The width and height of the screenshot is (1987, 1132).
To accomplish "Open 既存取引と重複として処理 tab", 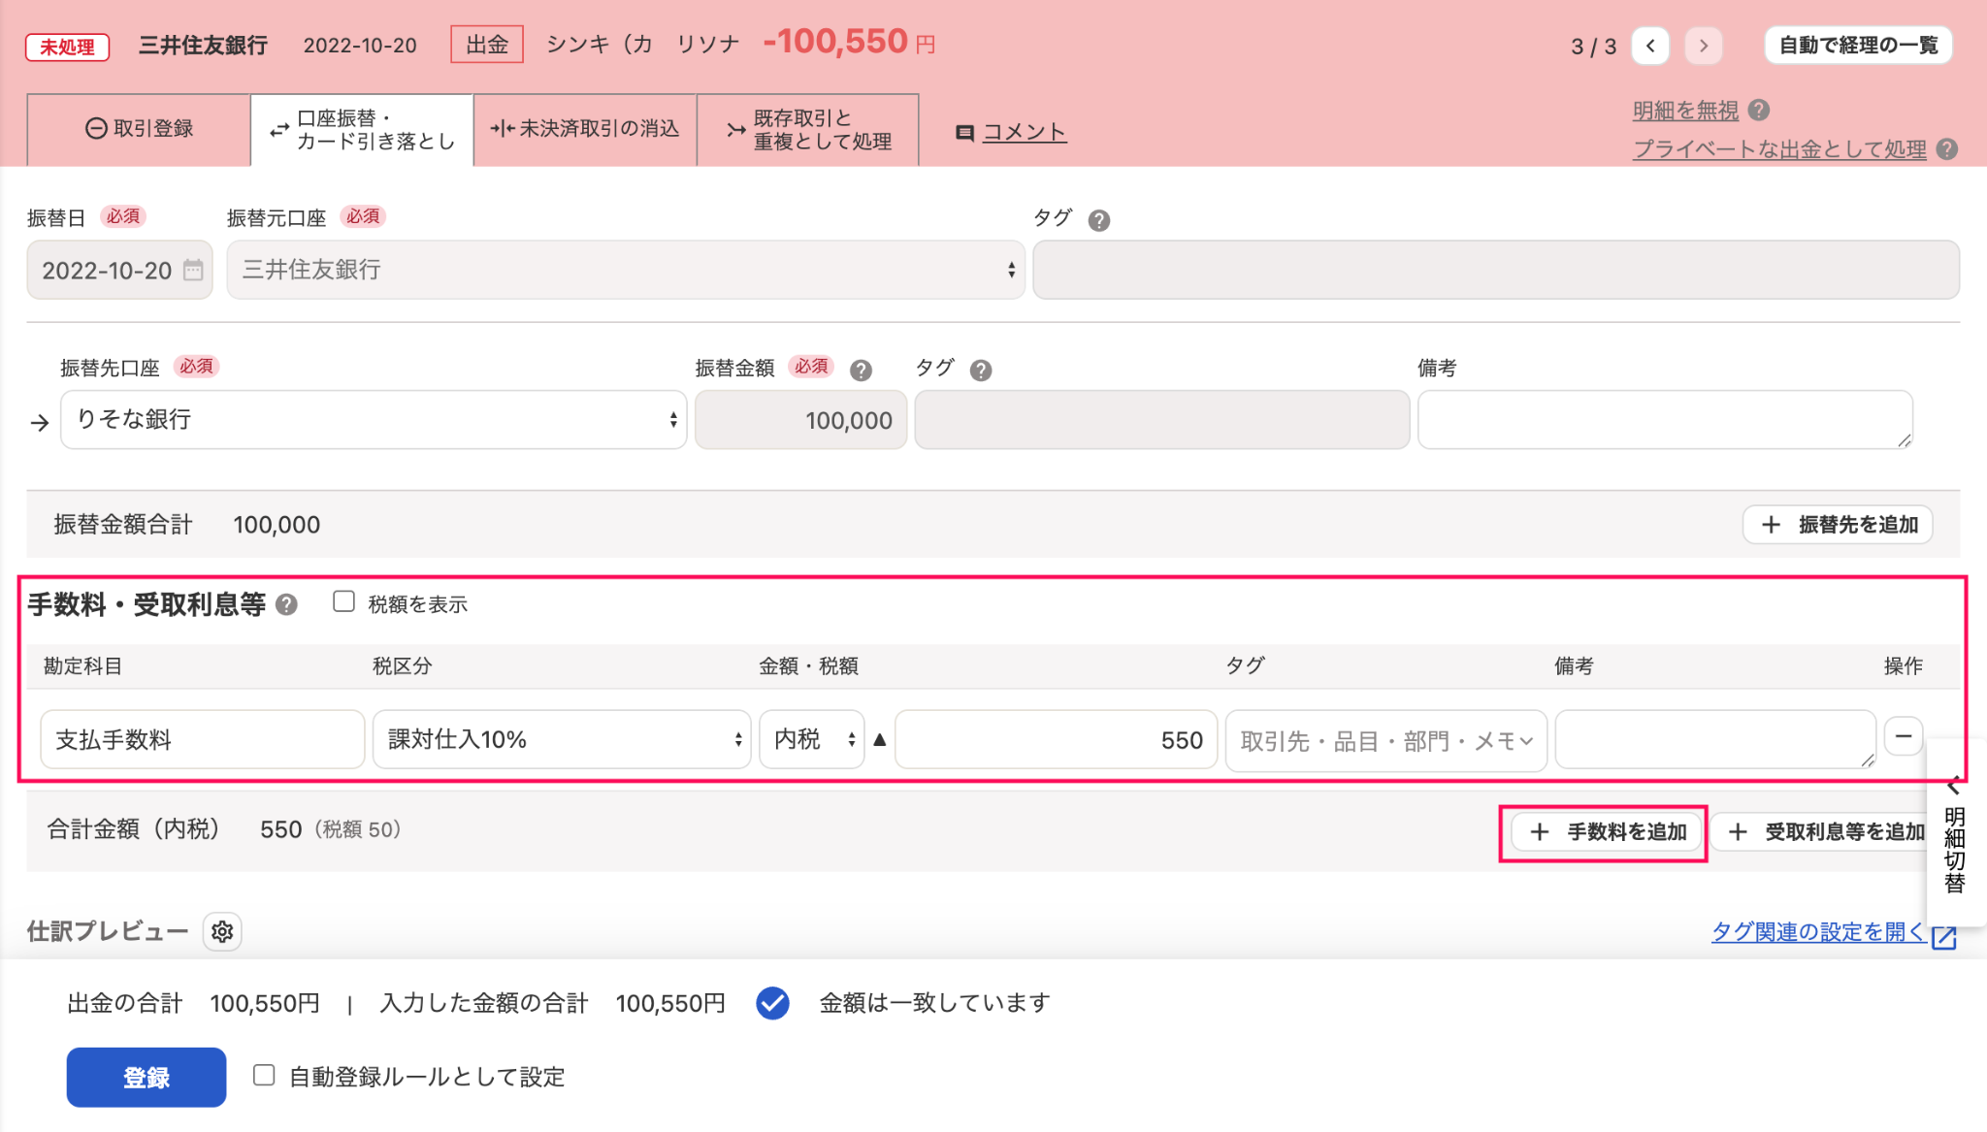I will [x=808, y=129].
